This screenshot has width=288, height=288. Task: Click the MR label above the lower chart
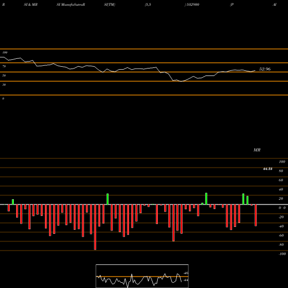[x=257, y=150]
